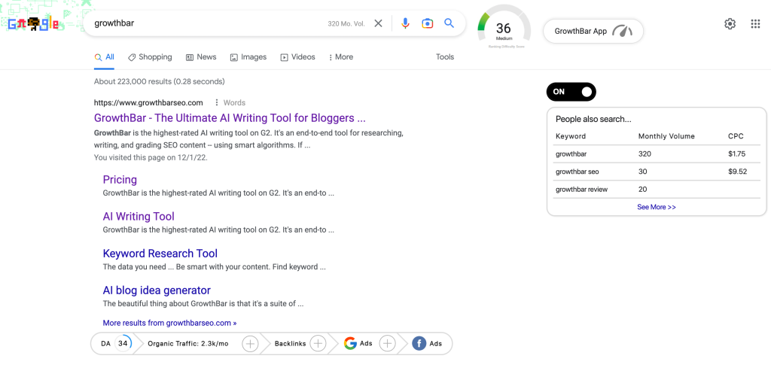Click the ranking difficulty score gauge 36

click(504, 28)
